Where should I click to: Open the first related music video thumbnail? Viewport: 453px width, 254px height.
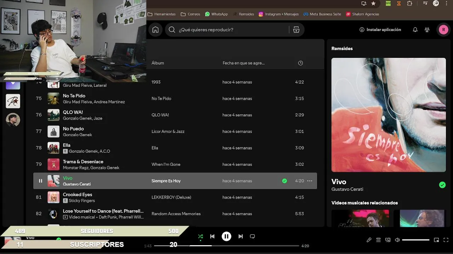[x=360, y=218]
